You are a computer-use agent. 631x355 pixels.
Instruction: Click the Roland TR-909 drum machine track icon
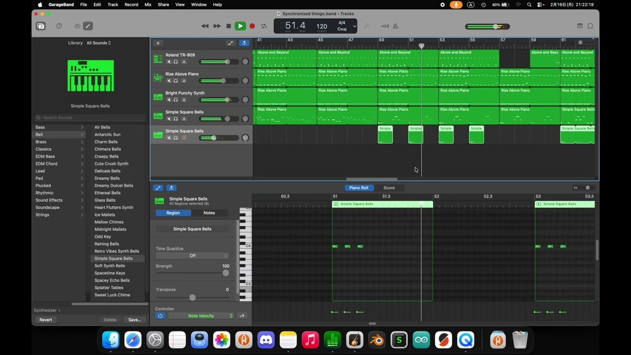pyautogui.click(x=158, y=59)
